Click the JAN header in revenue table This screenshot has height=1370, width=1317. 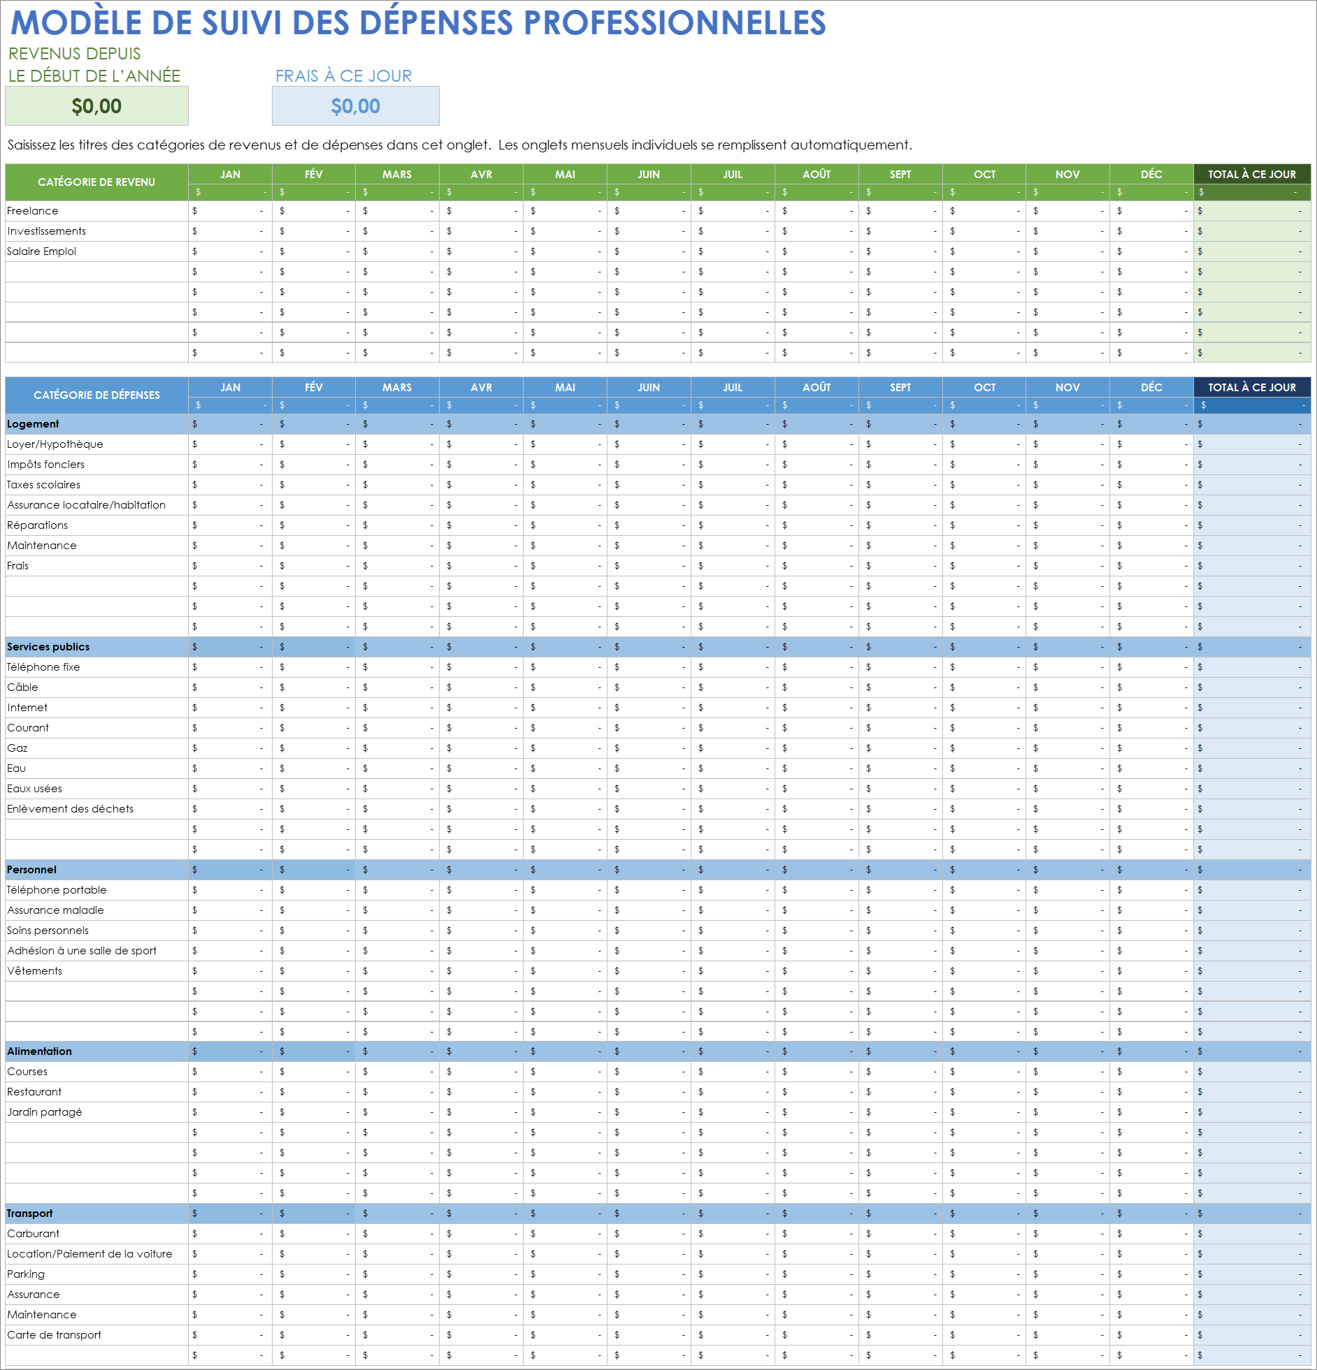(230, 174)
